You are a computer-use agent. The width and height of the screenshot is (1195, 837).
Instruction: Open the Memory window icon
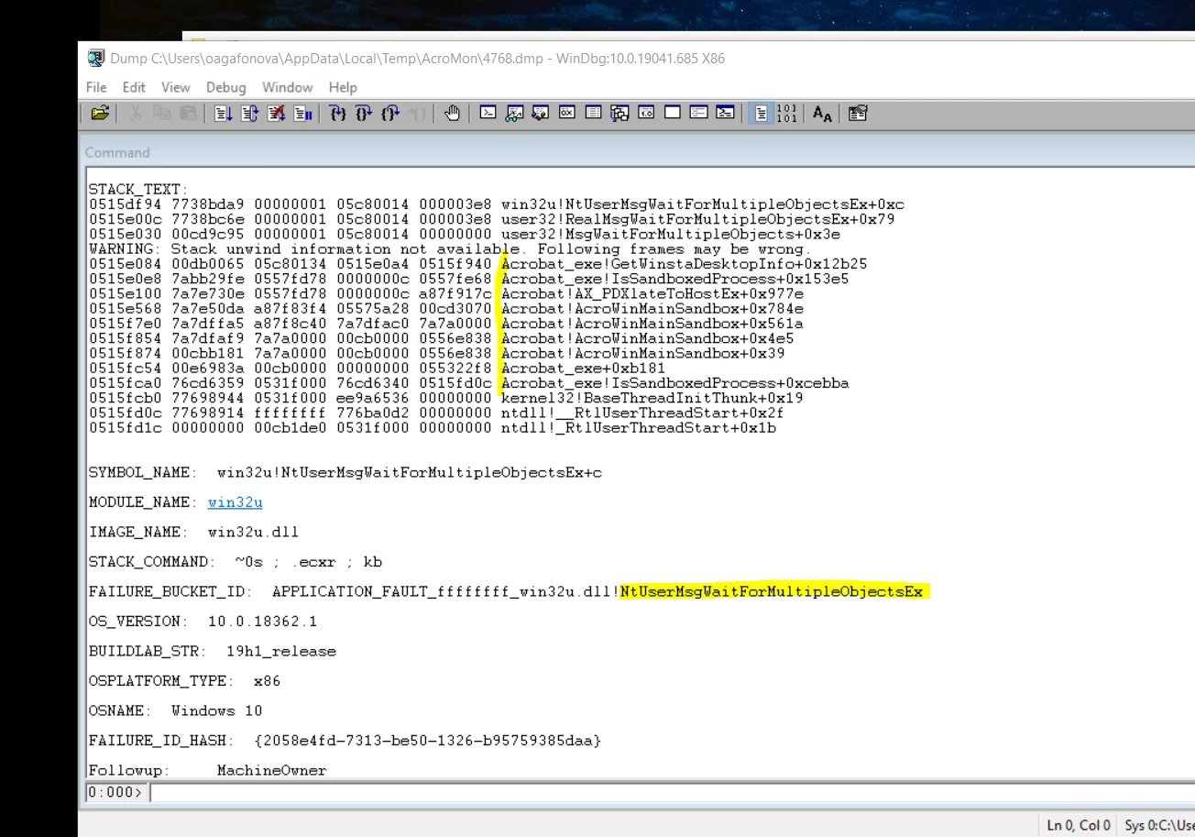[x=594, y=114]
